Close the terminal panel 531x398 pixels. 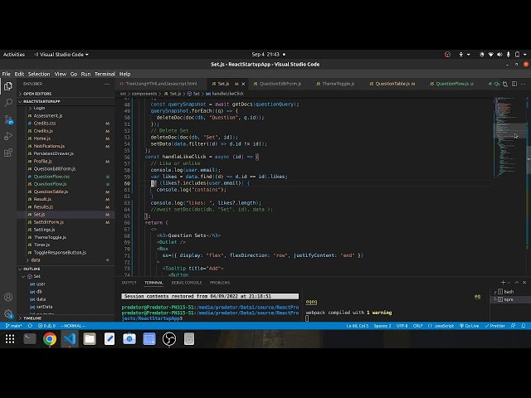point(524,282)
